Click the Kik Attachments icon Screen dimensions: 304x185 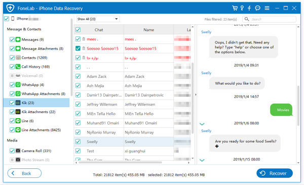[18, 112]
